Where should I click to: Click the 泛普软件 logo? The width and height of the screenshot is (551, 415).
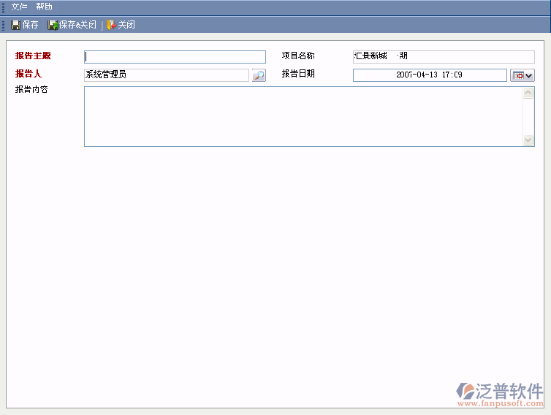point(500,390)
